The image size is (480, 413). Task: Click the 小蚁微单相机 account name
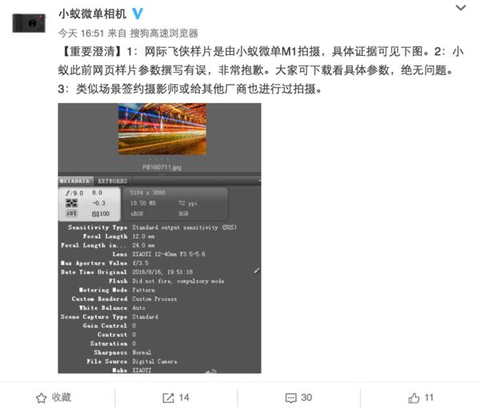pyautogui.click(x=93, y=14)
